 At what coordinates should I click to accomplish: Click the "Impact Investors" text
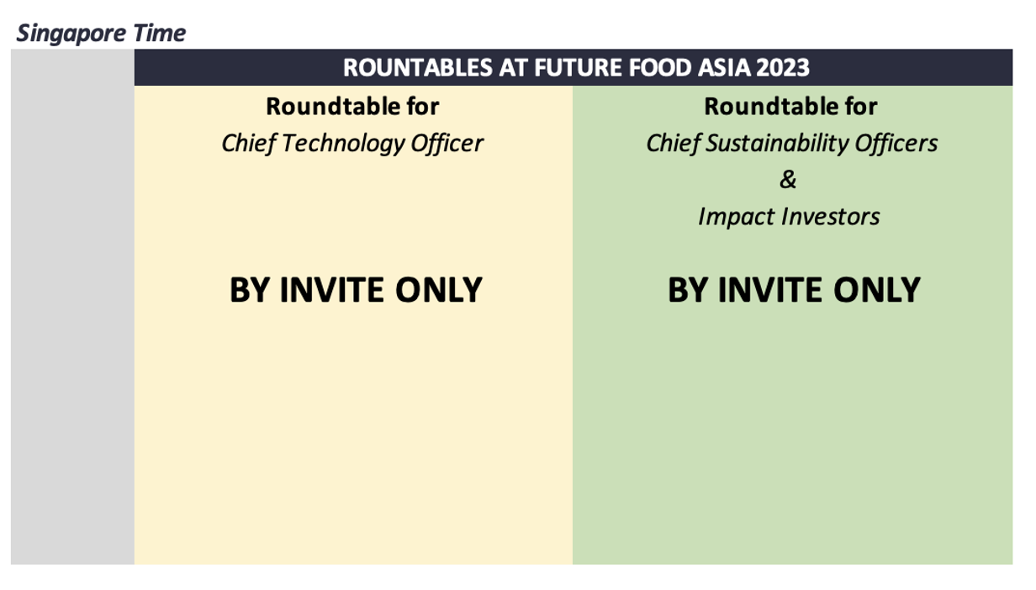[789, 217]
